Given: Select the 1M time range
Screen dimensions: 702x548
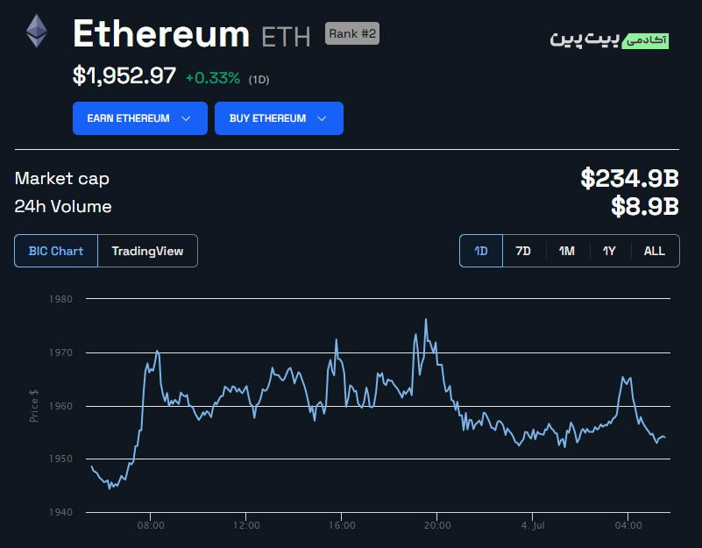Looking at the screenshot, I should point(567,251).
